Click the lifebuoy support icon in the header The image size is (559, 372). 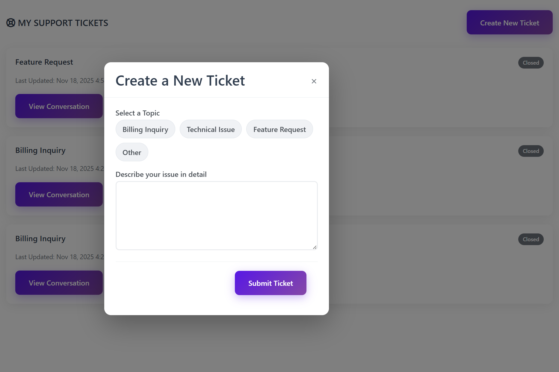(11, 23)
